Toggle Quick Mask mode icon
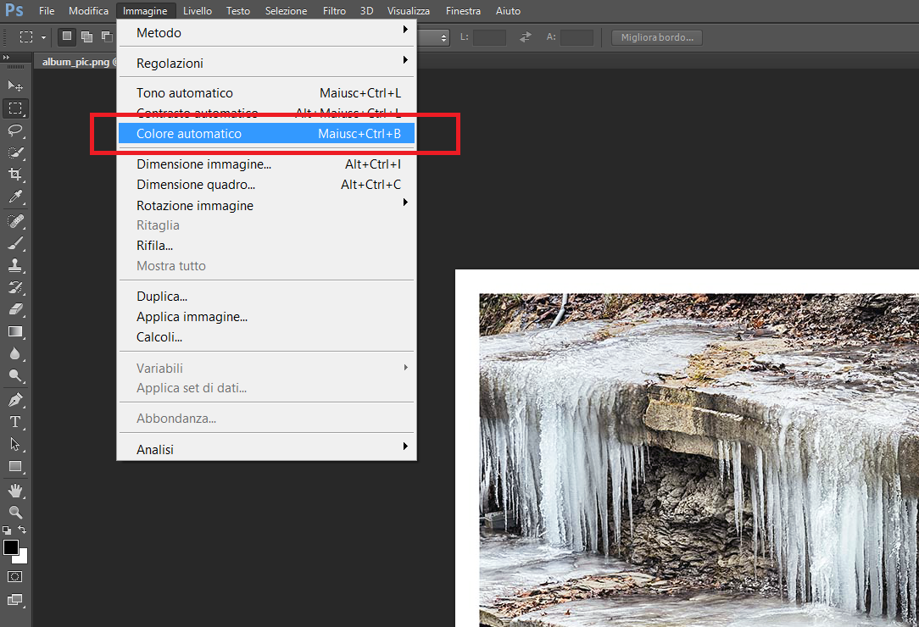This screenshot has width=919, height=627. [x=15, y=577]
